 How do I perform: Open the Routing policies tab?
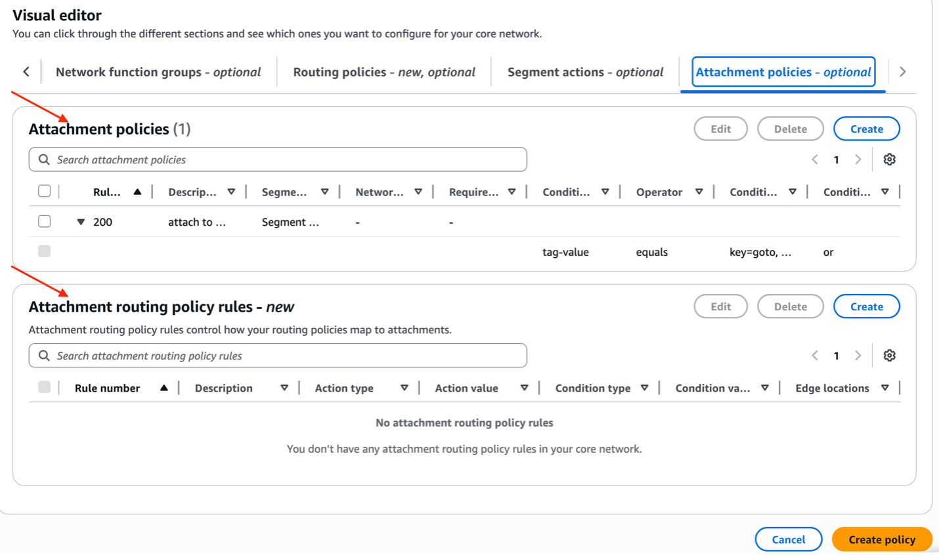coord(385,72)
